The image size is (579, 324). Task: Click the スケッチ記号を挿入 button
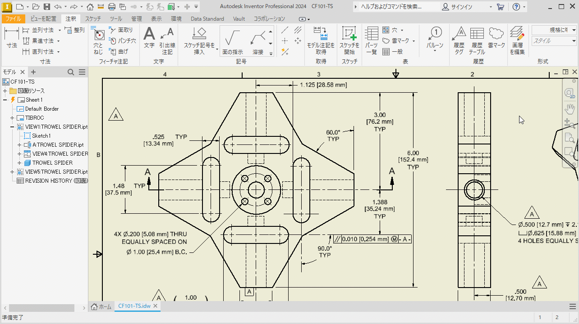coord(199,41)
